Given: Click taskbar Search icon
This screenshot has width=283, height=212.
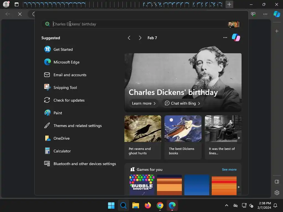Looking at the screenshot, I should [124, 205].
